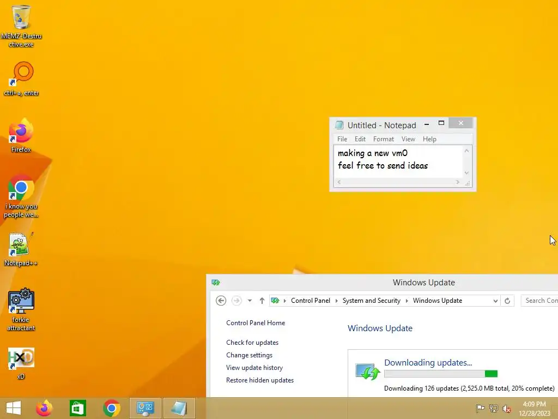Open View update history
The height and width of the screenshot is (419, 558).
click(x=254, y=367)
